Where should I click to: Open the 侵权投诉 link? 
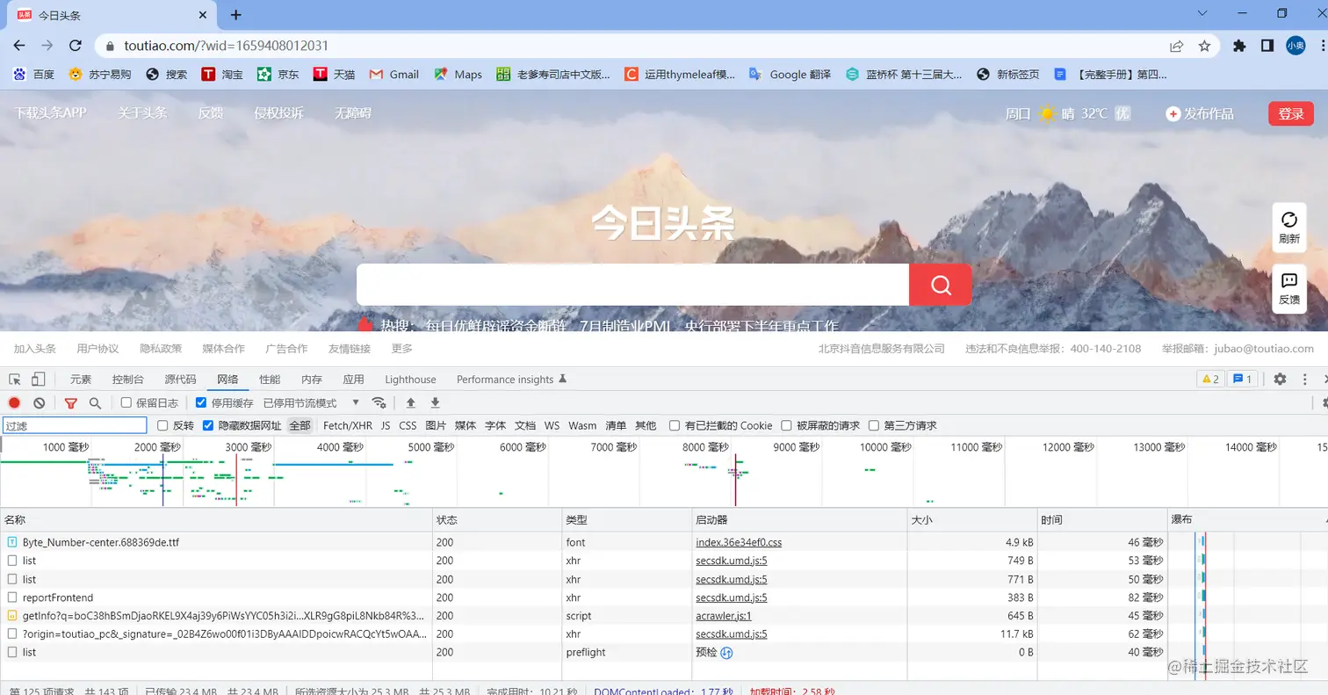click(x=278, y=113)
